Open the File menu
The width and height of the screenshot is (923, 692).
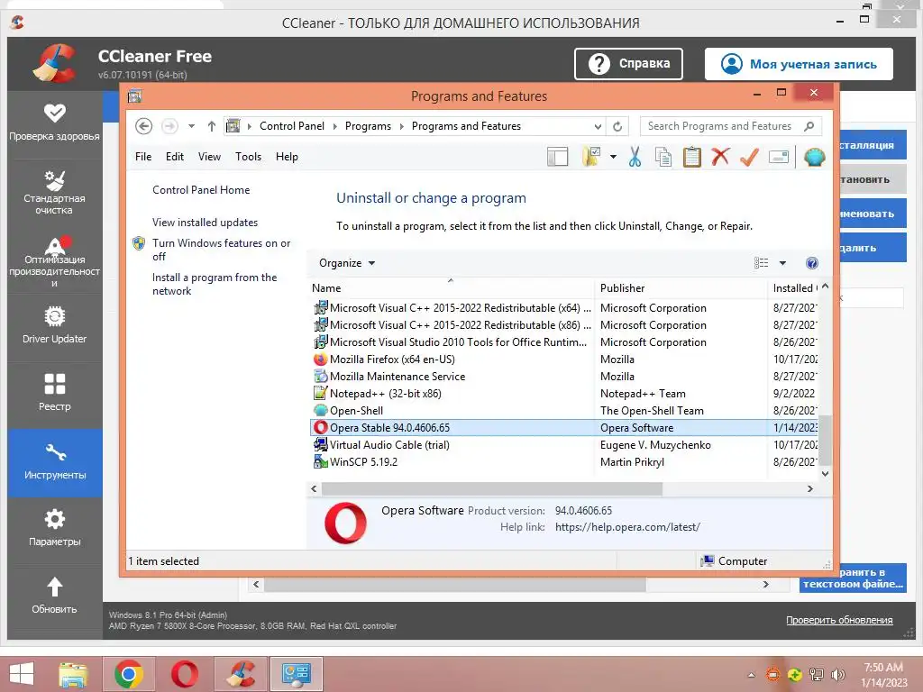pyautogui.click(x=143, y=157)
